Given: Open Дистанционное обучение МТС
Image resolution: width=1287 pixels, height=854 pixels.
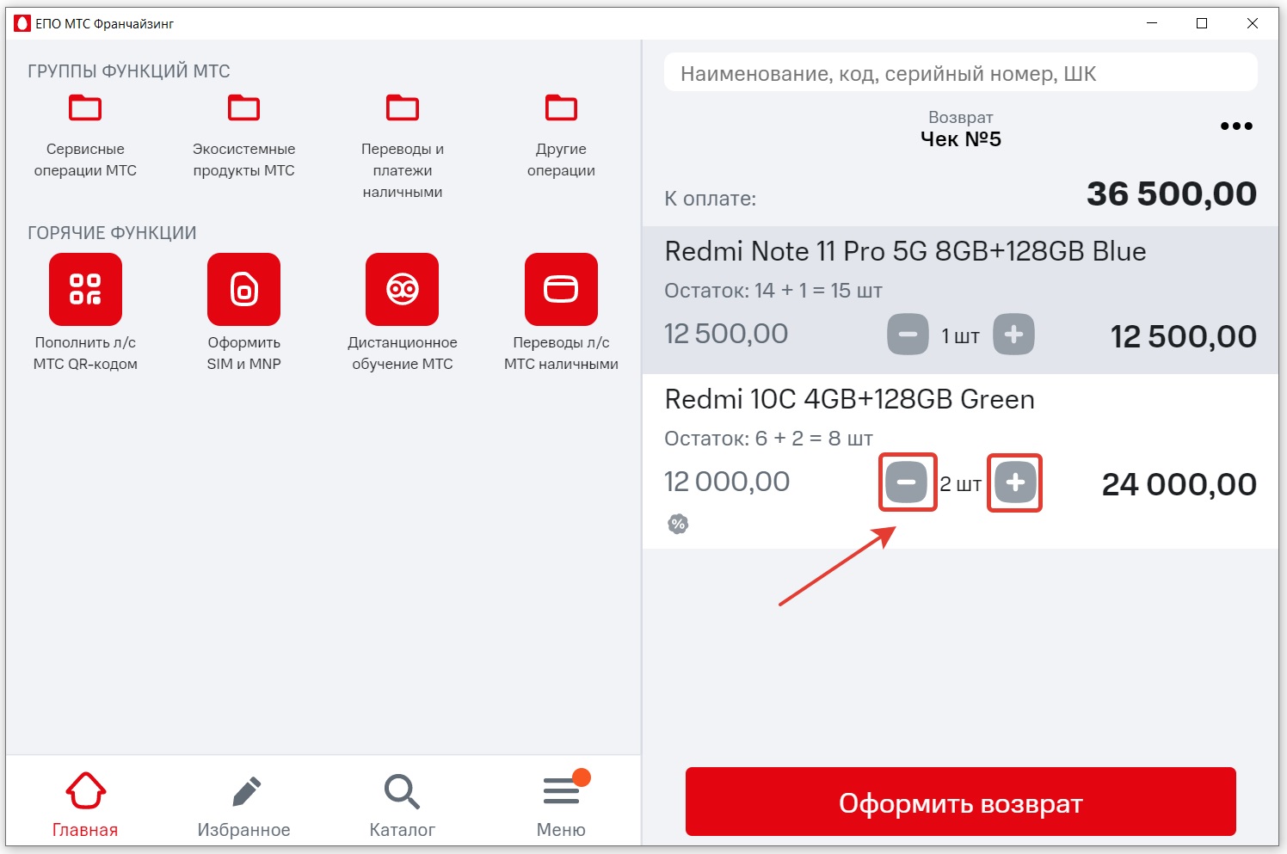Looking at the screenshot, I should coord(403,290).
